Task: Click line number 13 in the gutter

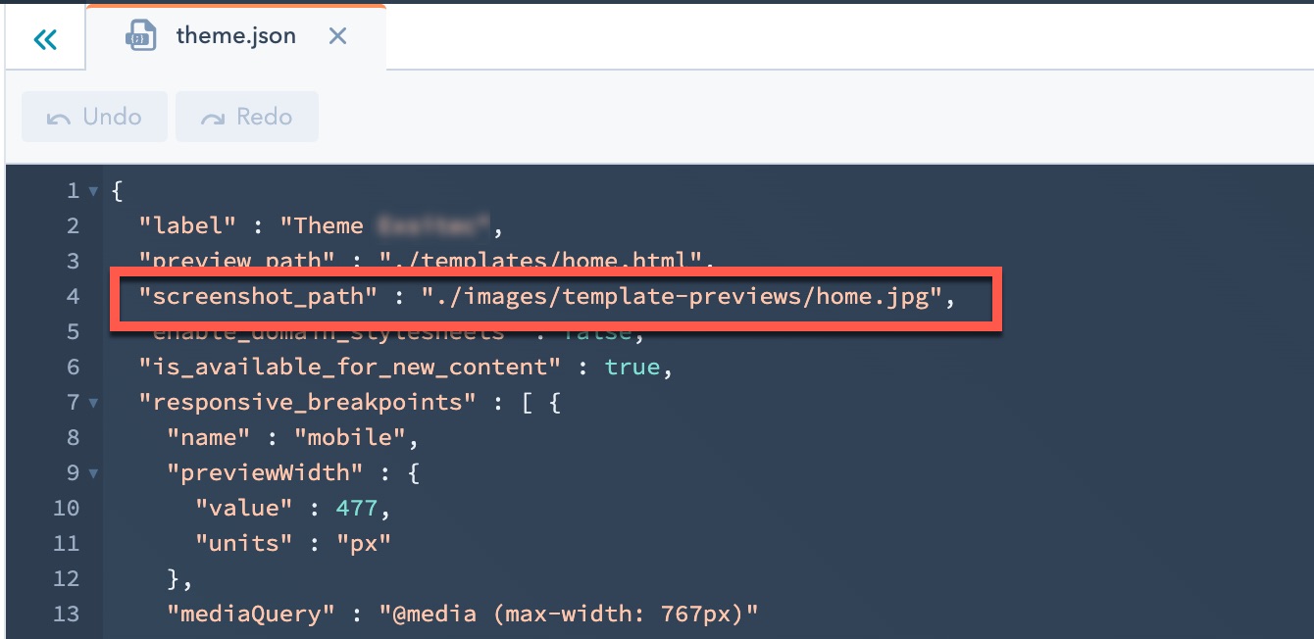Action: (x=67, y=614)
